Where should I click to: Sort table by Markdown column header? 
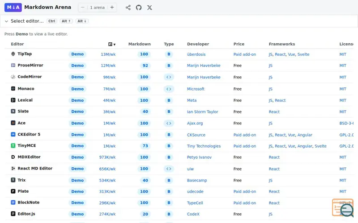[140, 44]
